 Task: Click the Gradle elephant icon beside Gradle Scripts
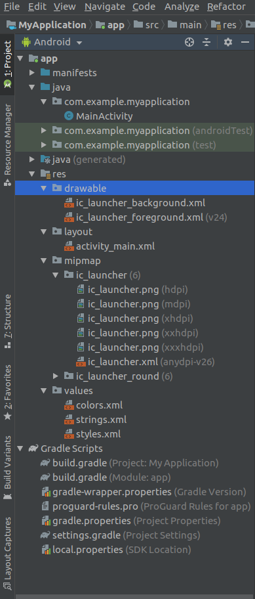coord(33,449)
